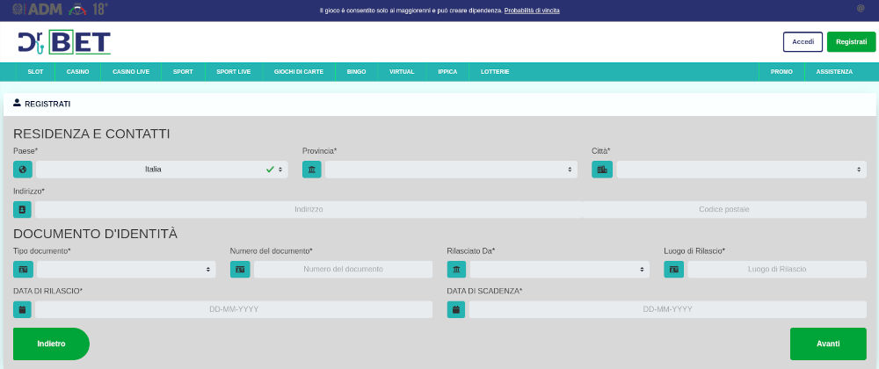
Task: Open the Paese dropdown showing Italia
Action: [x=162, y=169]
